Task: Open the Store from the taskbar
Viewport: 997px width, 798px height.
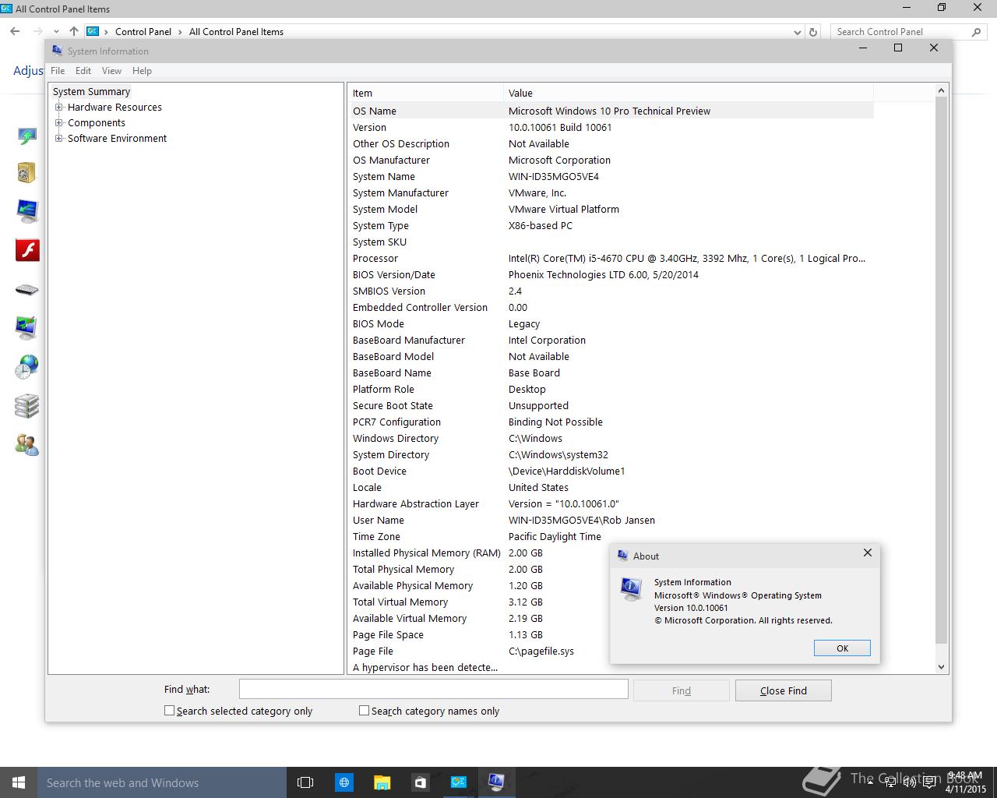Action: tap(420, 782)
